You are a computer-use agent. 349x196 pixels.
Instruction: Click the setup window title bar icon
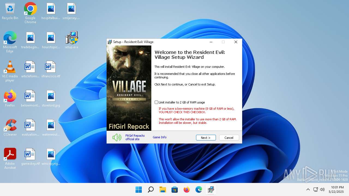(x=110, y=42)
